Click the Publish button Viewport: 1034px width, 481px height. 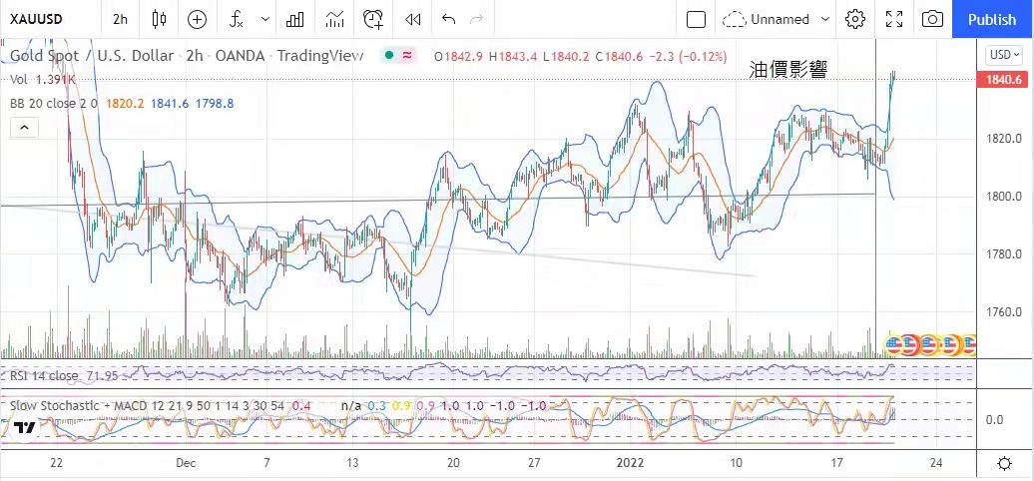(x=992, y=19)
